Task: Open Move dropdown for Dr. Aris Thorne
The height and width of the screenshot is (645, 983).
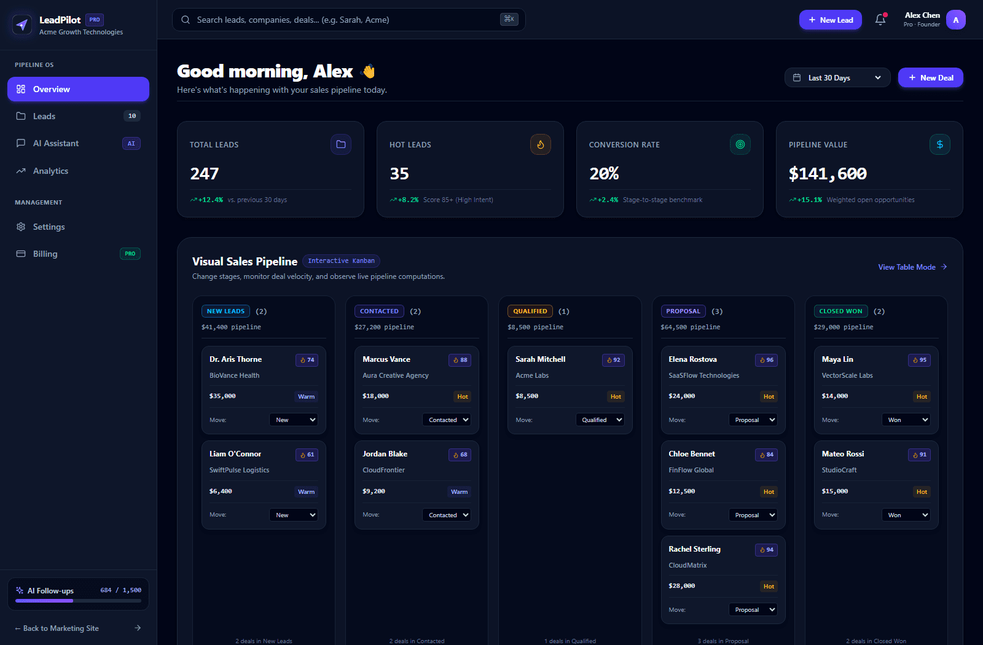Action: pos(294,420)
